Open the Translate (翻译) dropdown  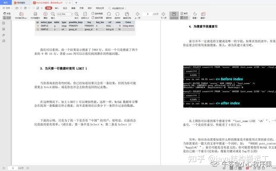(x=203, y=16)
